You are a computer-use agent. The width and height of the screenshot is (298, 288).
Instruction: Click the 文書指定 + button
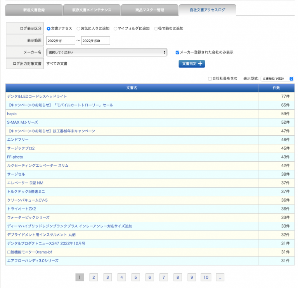coord(192,64)
